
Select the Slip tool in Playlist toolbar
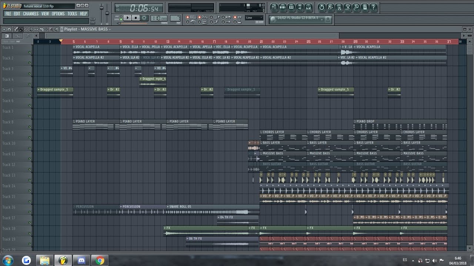click(x=36, y=29)
